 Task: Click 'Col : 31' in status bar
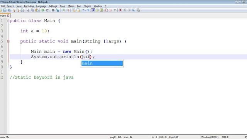point(163,137)
